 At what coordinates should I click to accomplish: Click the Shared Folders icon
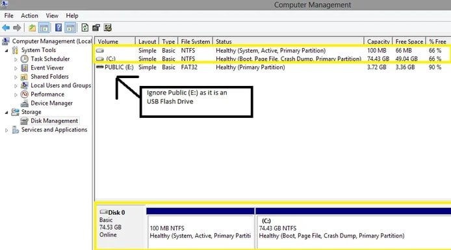point(25,77)
